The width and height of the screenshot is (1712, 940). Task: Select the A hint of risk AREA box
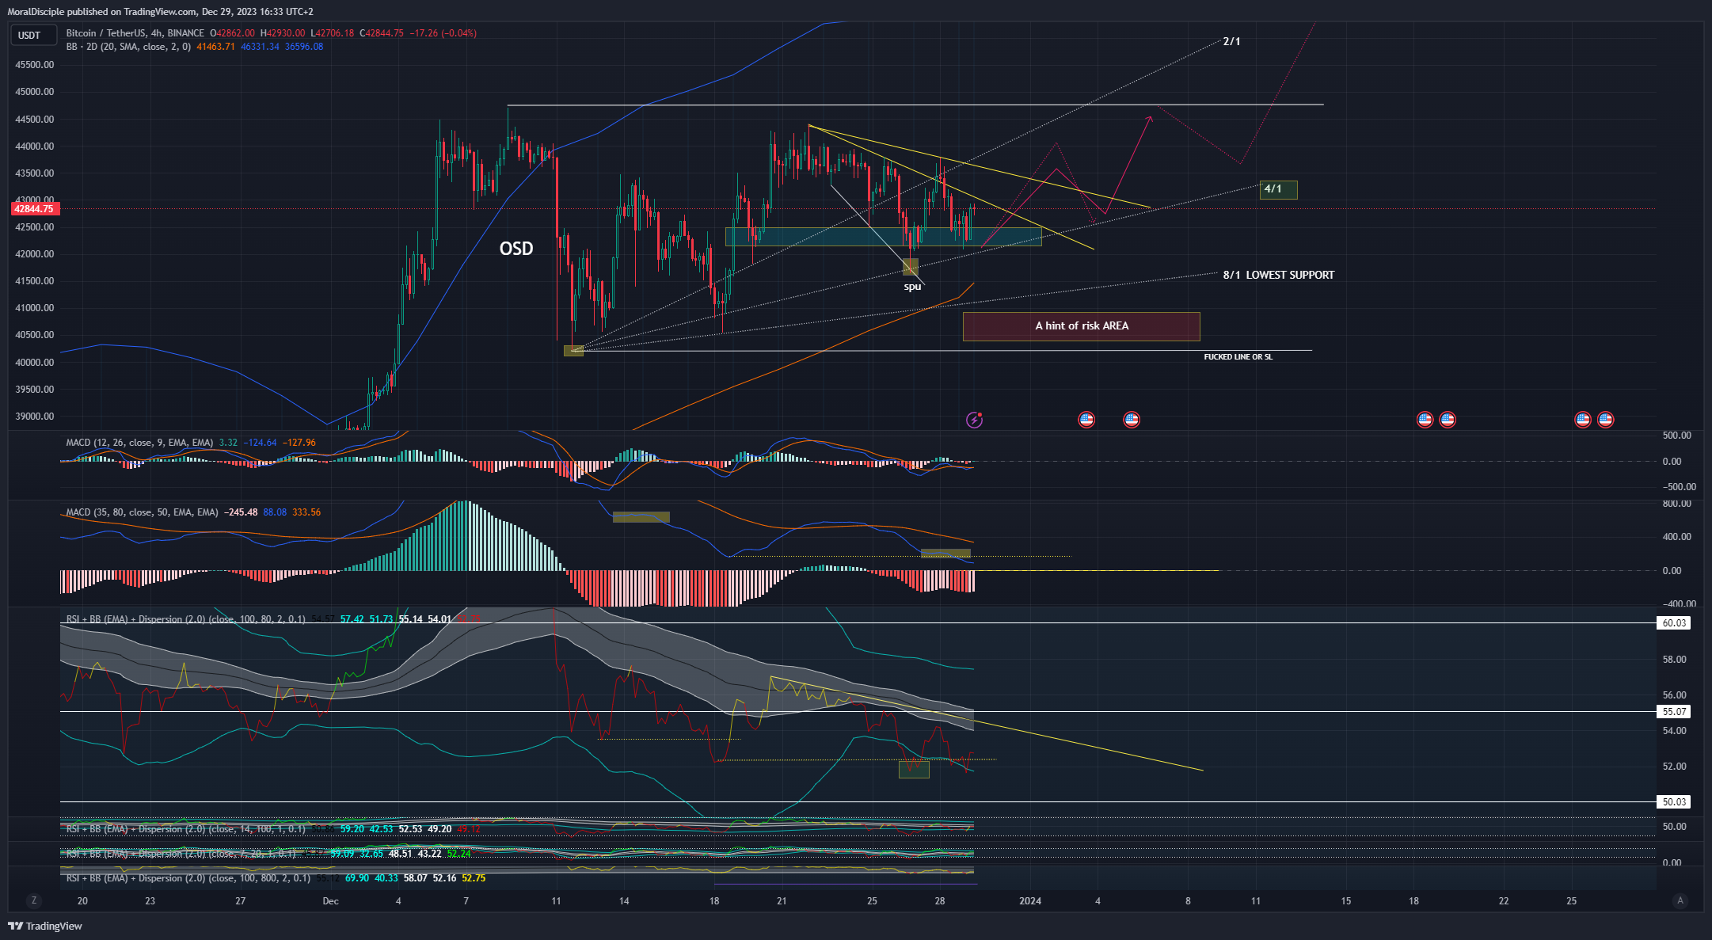tap(1081, 326)
